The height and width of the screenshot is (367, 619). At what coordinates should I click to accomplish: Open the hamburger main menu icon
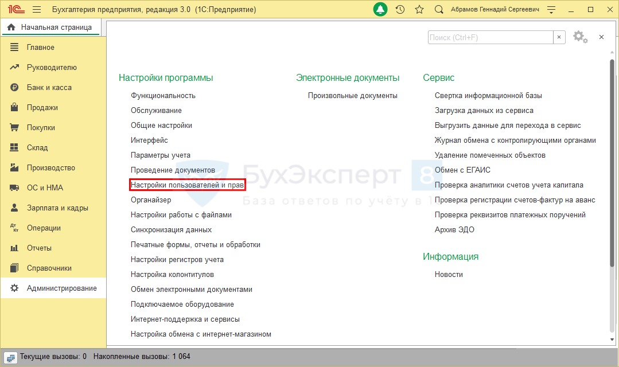(x=37, y=10)
